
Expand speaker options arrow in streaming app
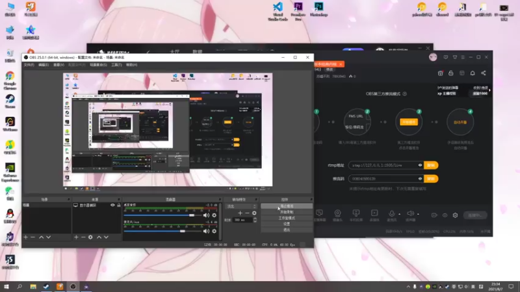[x=418, y=214]
